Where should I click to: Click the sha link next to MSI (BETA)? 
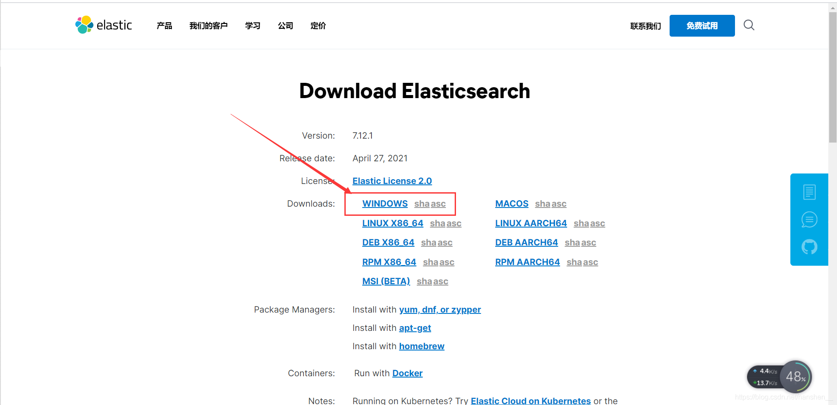coord(424,281)
